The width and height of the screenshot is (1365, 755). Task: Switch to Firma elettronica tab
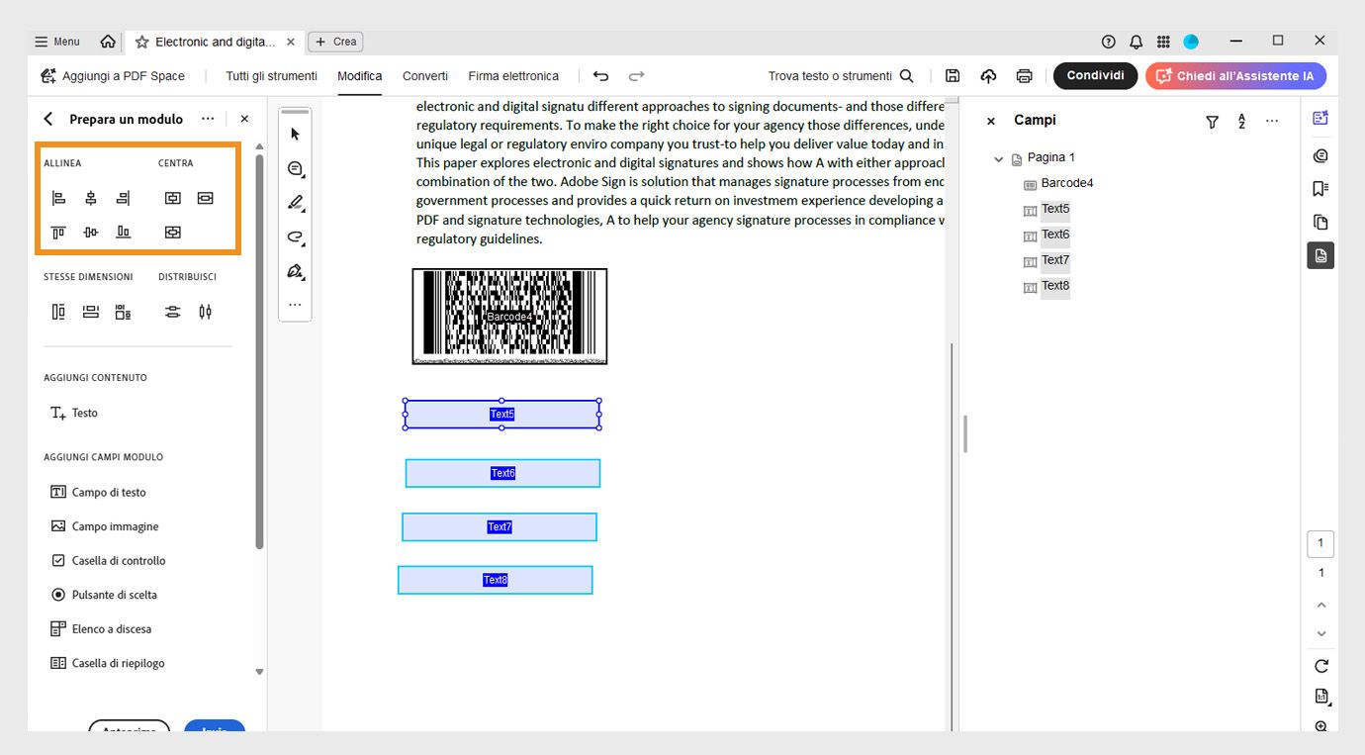[x=513, y=76]
